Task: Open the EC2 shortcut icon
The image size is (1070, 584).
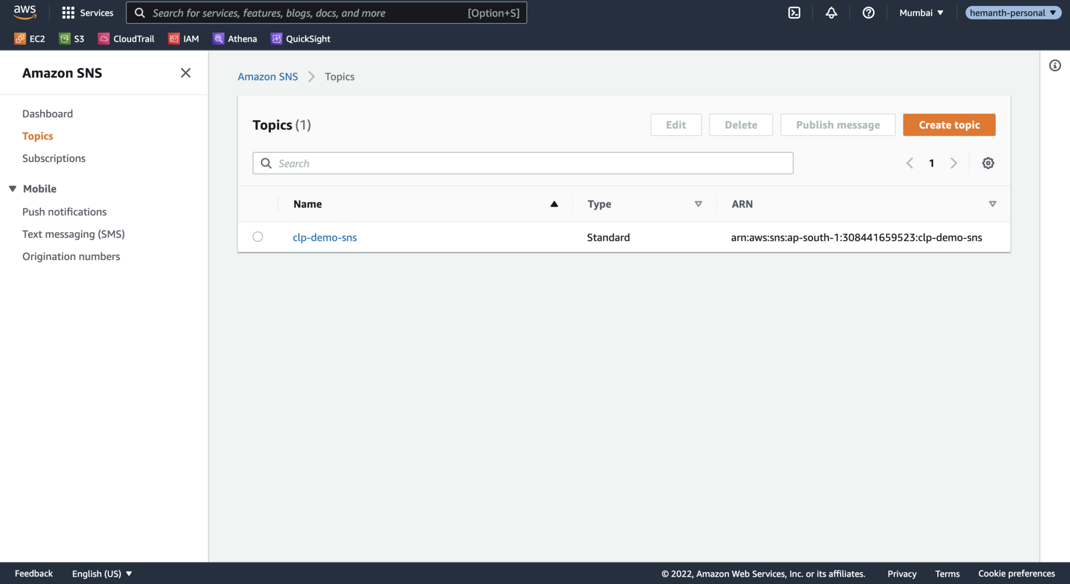Action: click(x=20, y=39)
